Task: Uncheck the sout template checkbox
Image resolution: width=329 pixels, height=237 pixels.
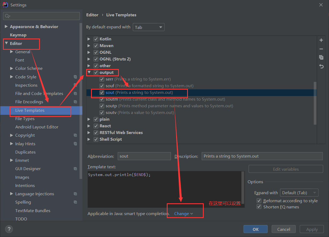Action: (x=102, y=93)
